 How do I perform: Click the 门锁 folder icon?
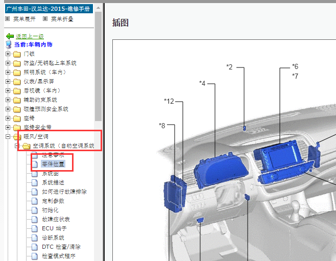pyautogui.click(x=17, y=54)
